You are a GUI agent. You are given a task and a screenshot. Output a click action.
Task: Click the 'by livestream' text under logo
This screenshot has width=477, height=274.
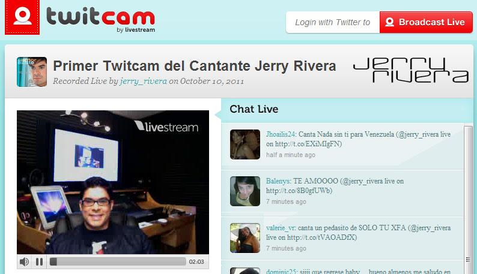135,30
